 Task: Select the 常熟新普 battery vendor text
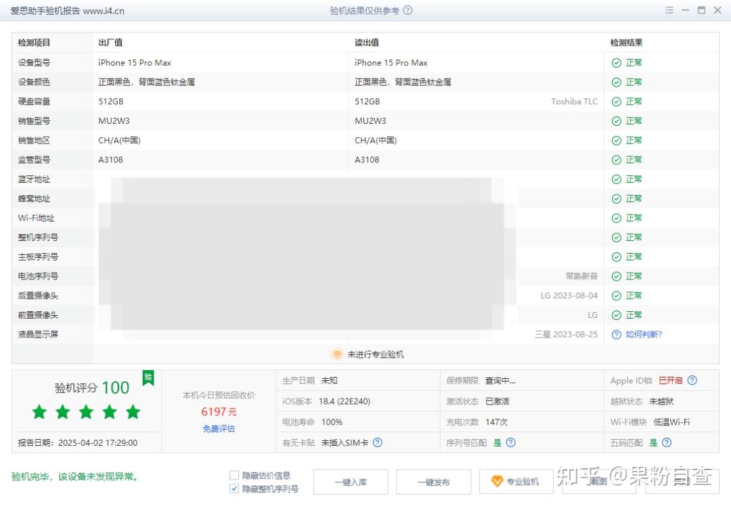point(581,276)
